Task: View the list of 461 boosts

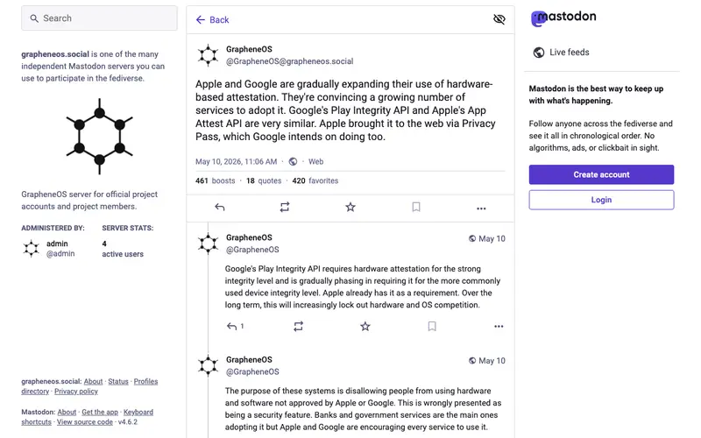Action: pos(215,180)
